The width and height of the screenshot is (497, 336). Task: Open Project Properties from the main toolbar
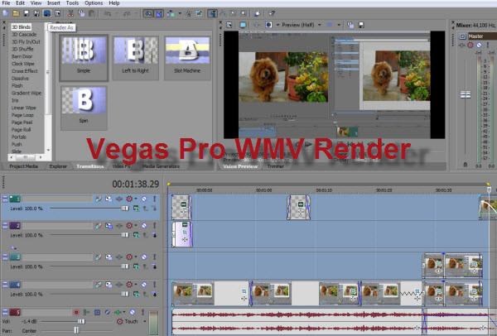[x=58, y=13]
